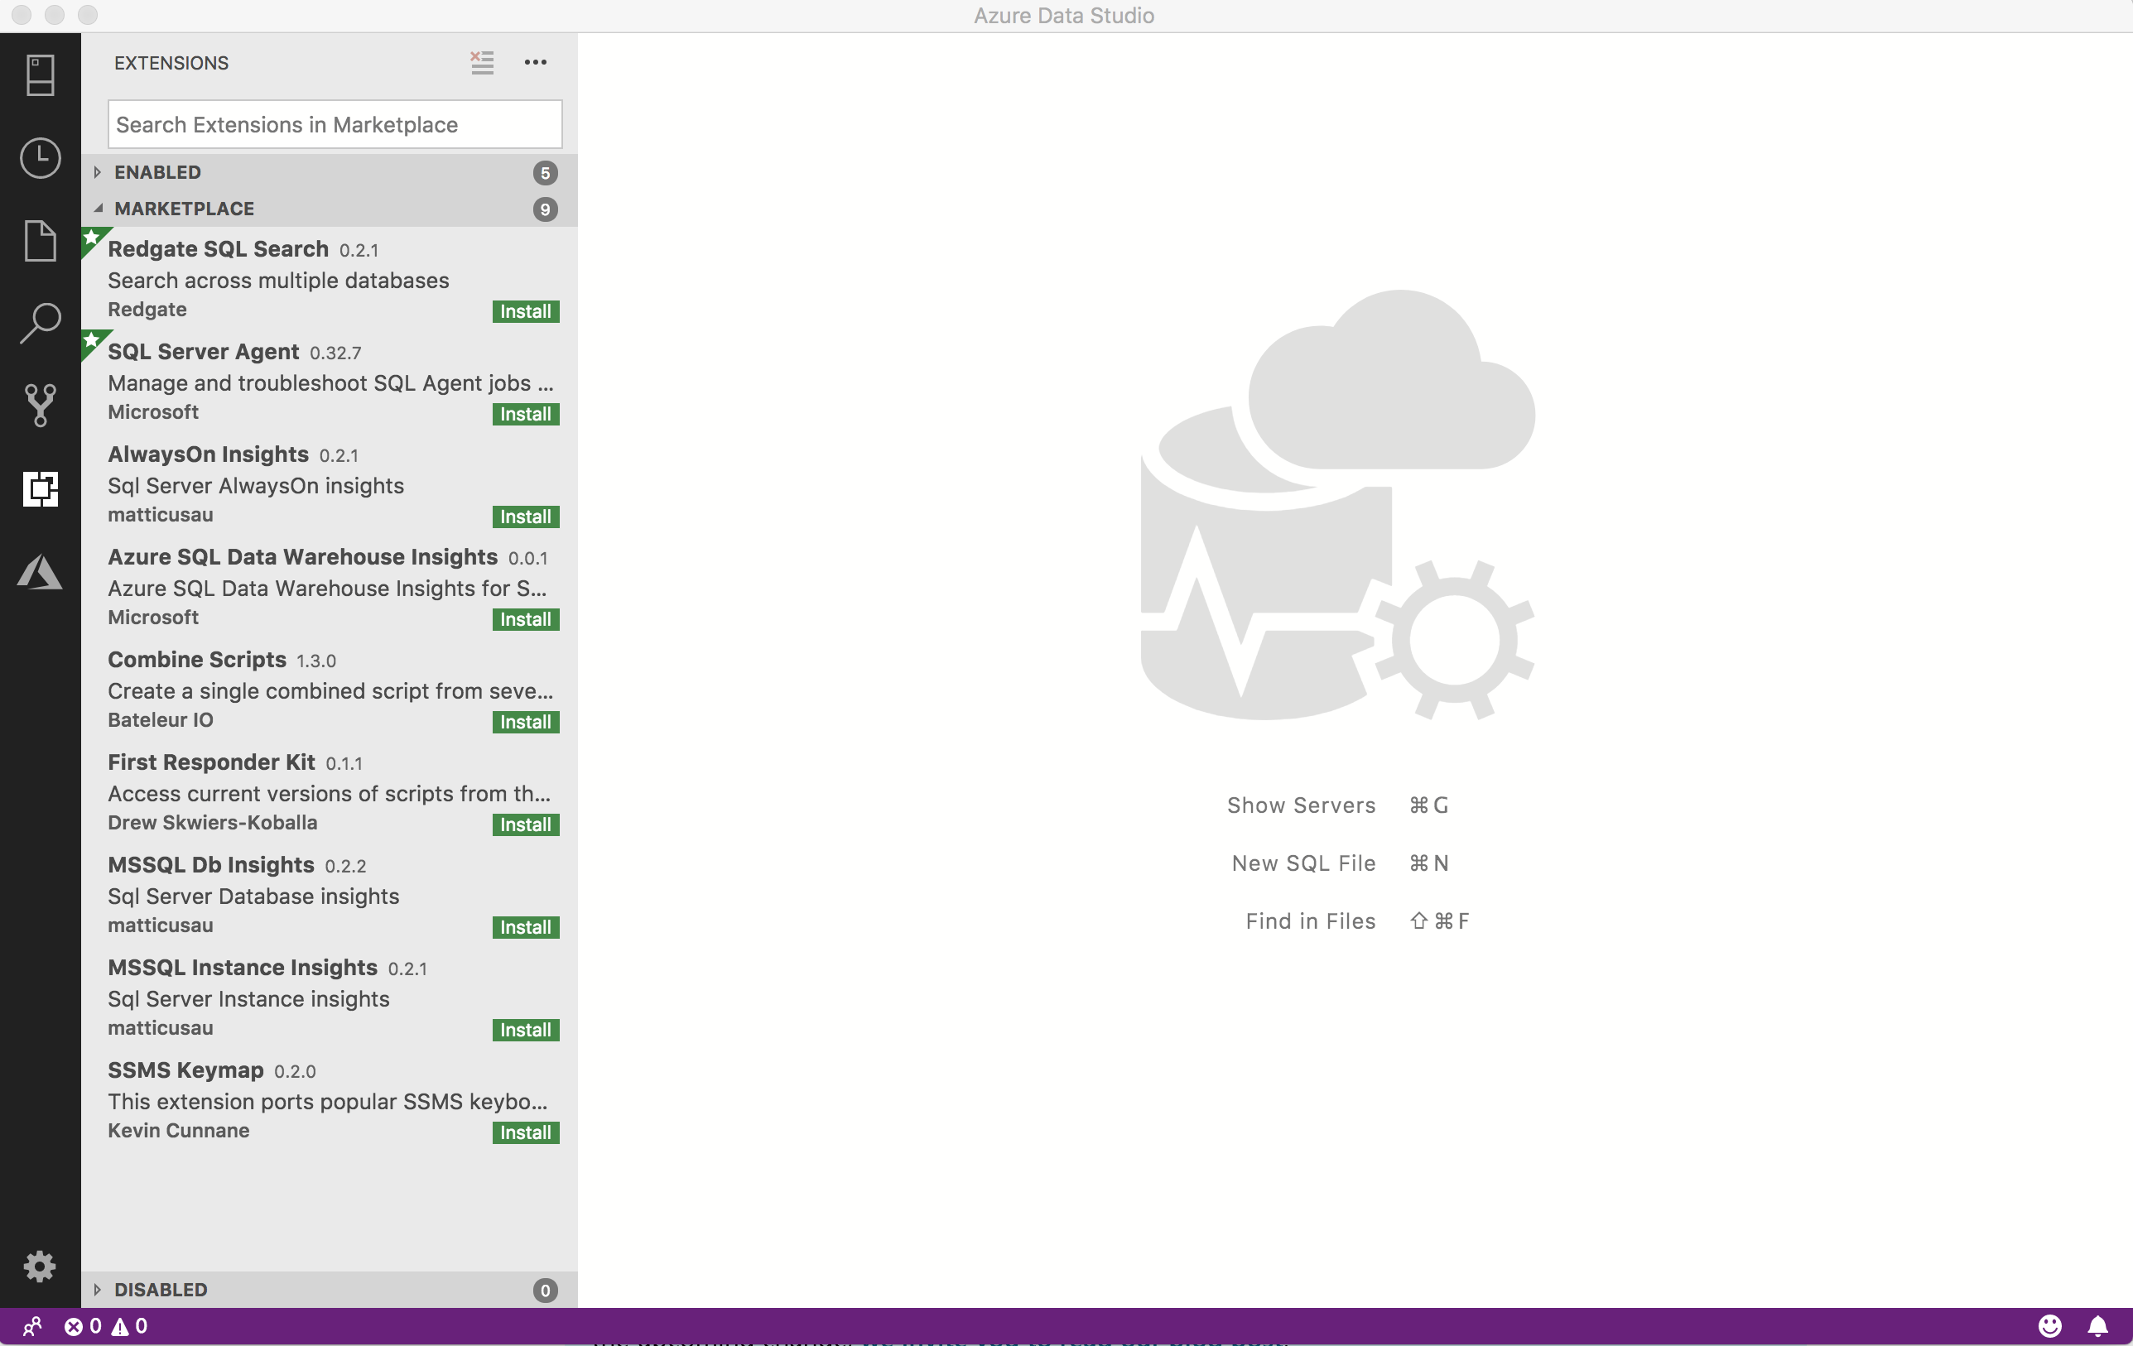Expand the ENABLED extensions section
Viewport: 2133px width, 1346px height.
click(x=98, y=172)
